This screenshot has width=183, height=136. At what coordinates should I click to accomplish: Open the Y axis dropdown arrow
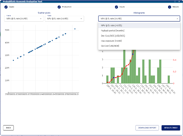click(x=81, y=19)
